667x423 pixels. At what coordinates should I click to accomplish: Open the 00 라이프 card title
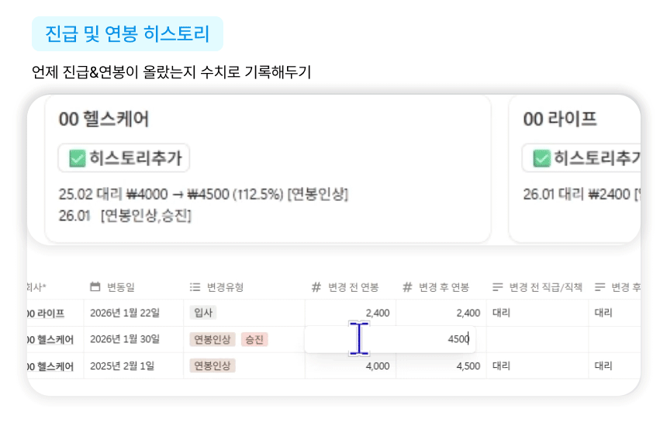(x=560, y=119)
